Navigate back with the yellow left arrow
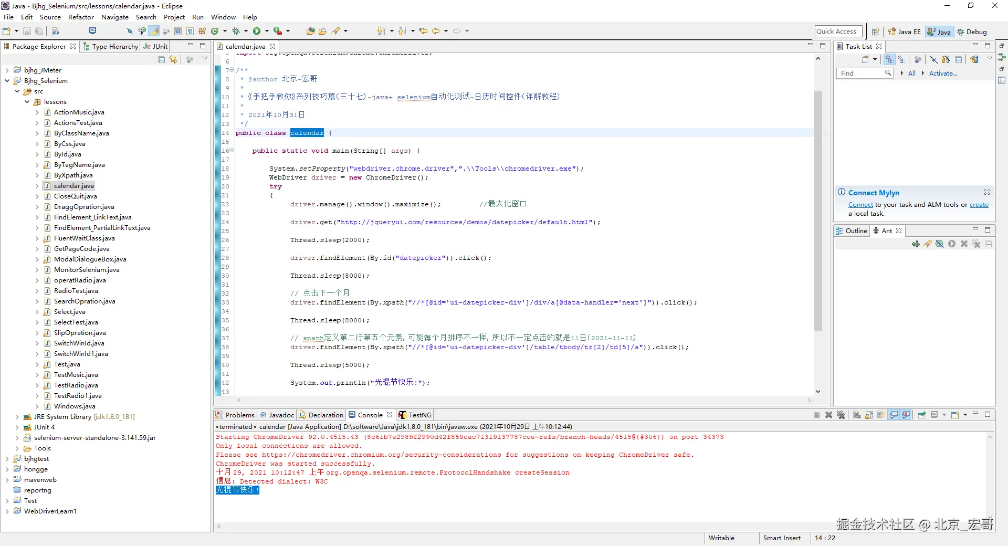The height and width of the screenshot is (546, 1008). pyautogui.click(x=436, y=31)
